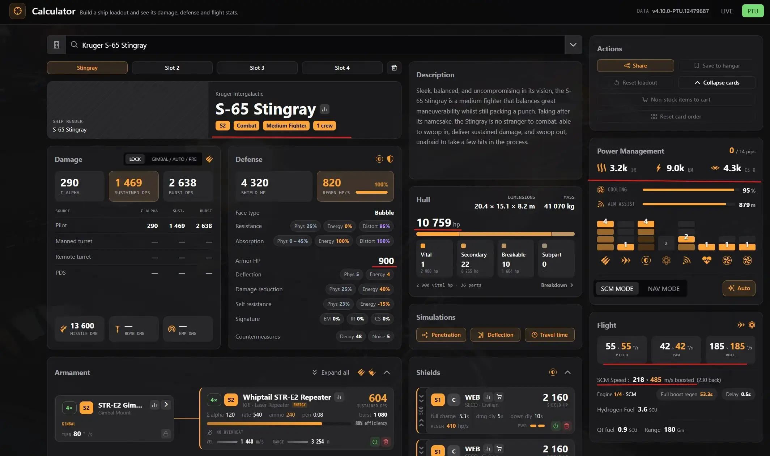Click the grey quantum power pip labeled 2

click(666, 244)
